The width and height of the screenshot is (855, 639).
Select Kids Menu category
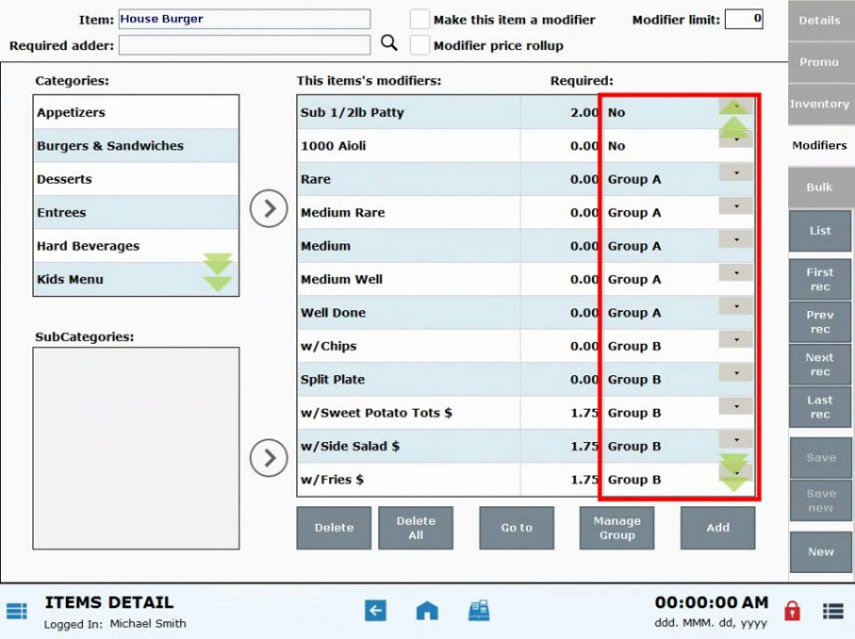[136, 280]
